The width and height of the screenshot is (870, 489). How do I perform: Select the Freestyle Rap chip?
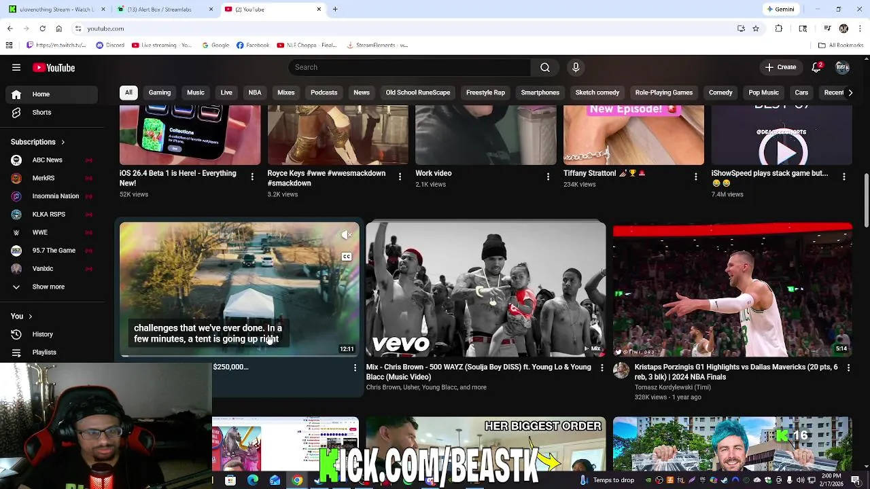tap(485, 92)
